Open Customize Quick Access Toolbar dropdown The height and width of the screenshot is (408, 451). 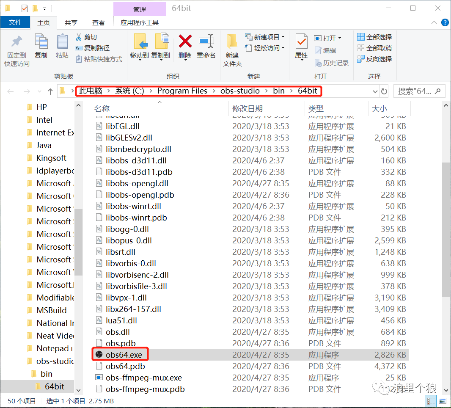44,9
